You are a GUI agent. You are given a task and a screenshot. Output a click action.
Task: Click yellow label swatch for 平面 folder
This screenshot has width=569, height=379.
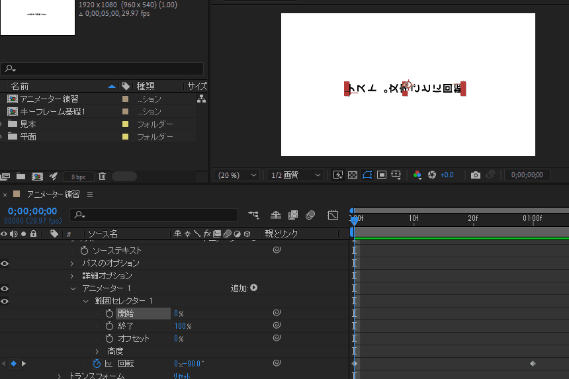tap(125, 136)
